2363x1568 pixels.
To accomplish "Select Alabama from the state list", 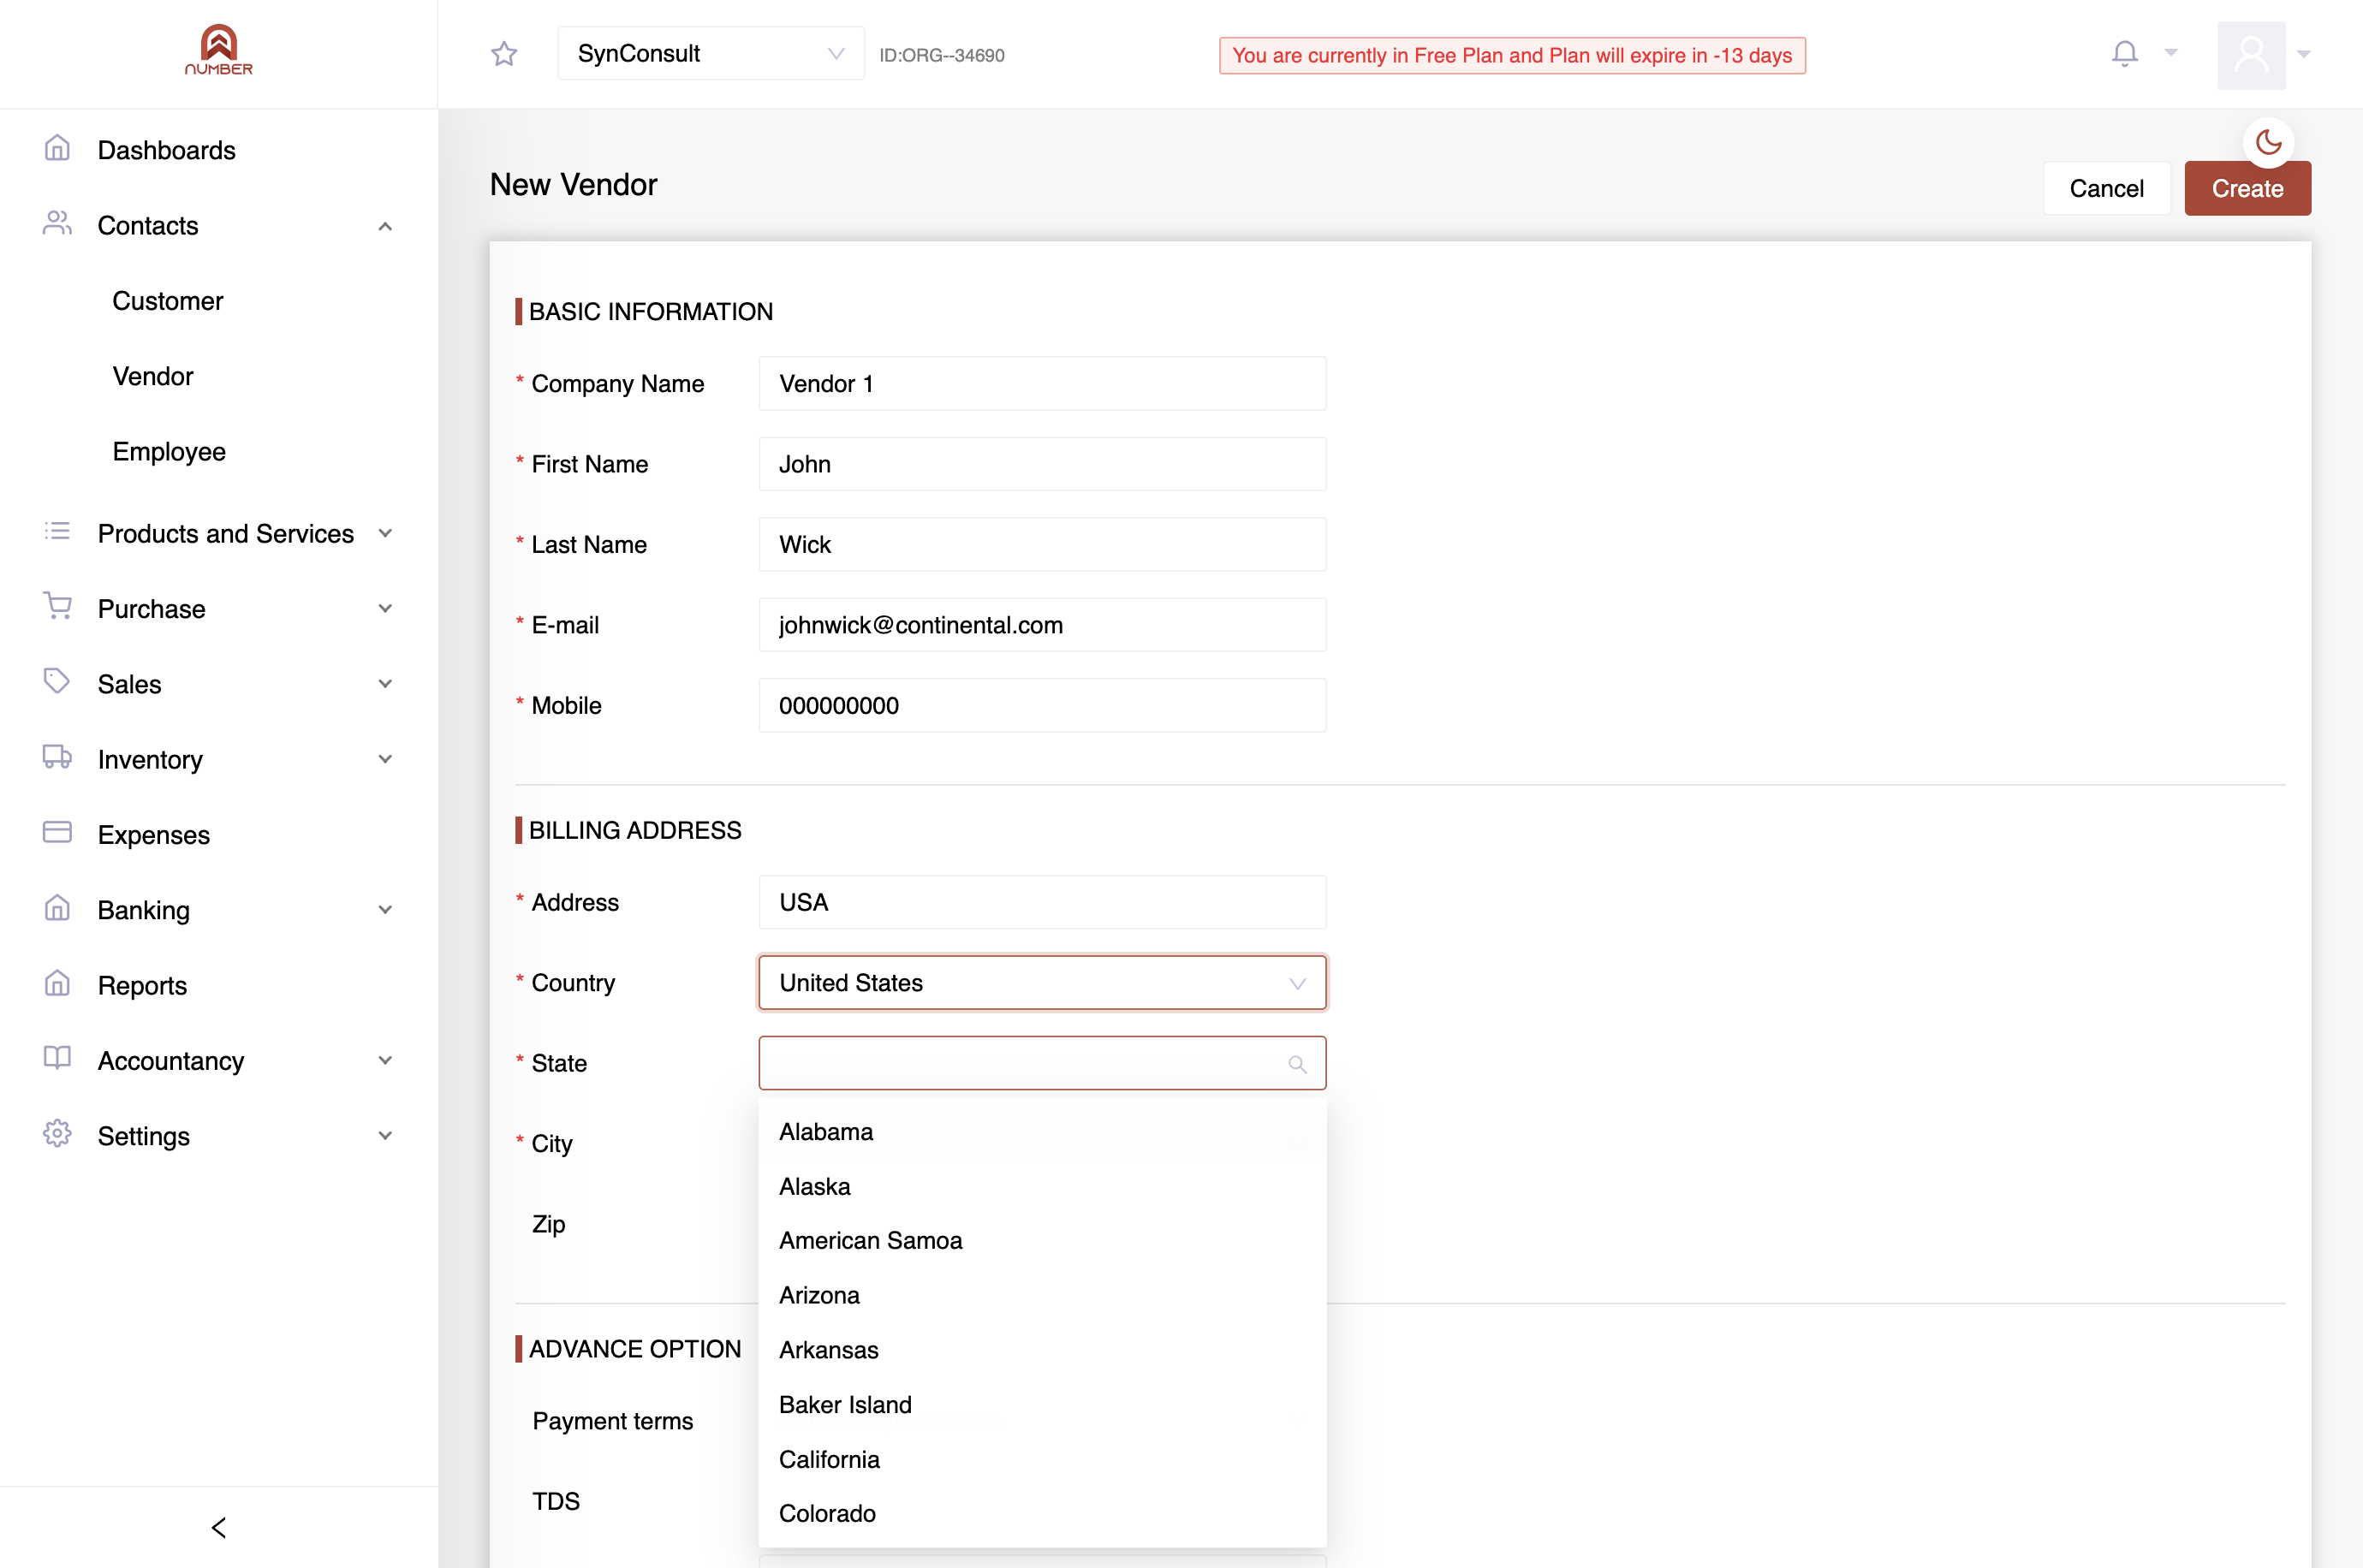I will tap(1042, 1132).
